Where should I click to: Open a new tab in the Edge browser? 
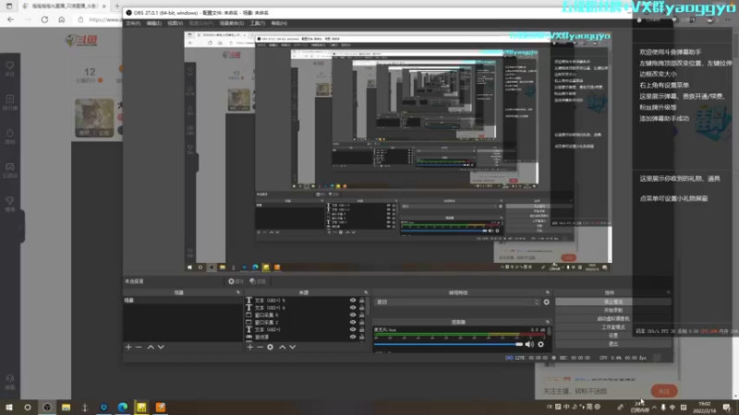[117, 6]
